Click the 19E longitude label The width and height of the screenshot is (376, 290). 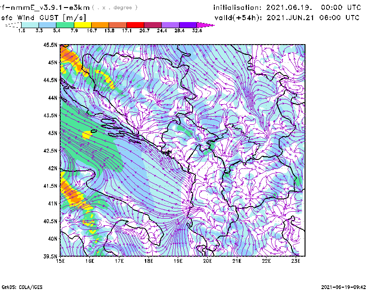[178, 261]
